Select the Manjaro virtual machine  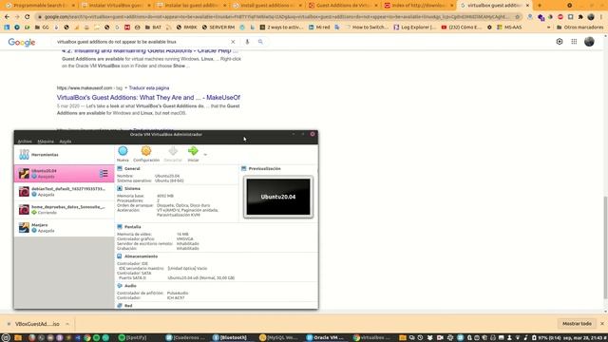[x=64, y=228]
